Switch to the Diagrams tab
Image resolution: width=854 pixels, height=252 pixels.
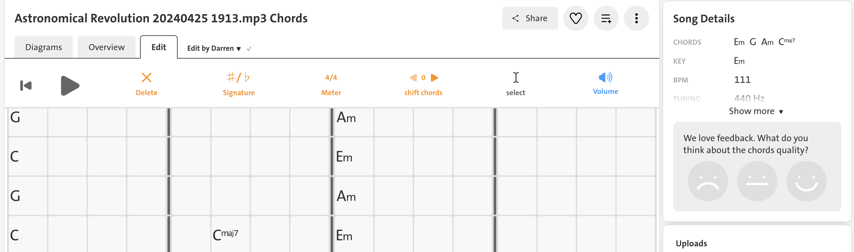click(x=43, y=47)
